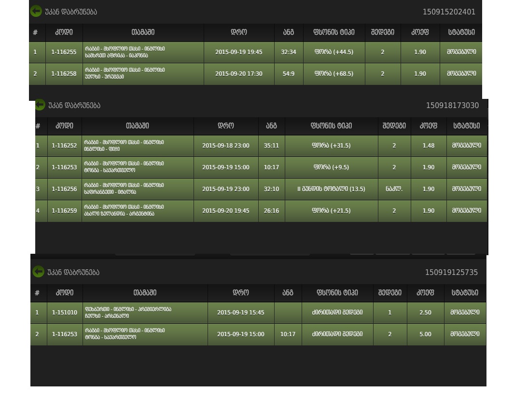Select bet code 1-116259

click(64, 211)
